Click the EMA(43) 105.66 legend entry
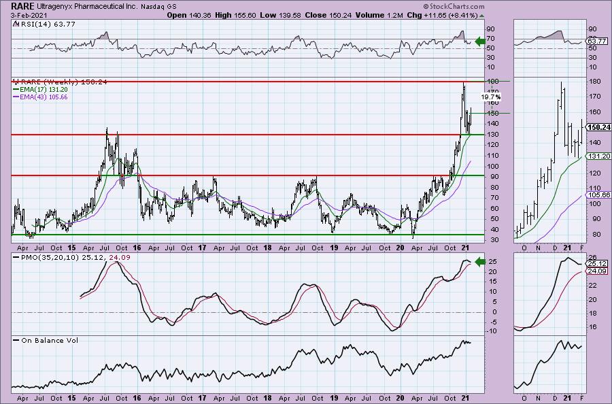This screenshot has height=404, width=612. [44, 97]
